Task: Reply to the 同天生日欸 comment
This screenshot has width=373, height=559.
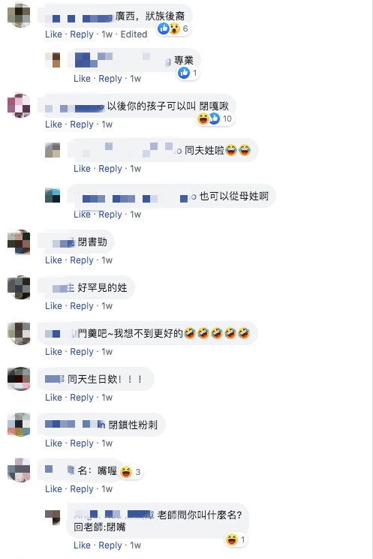Action: coord(82,398)
